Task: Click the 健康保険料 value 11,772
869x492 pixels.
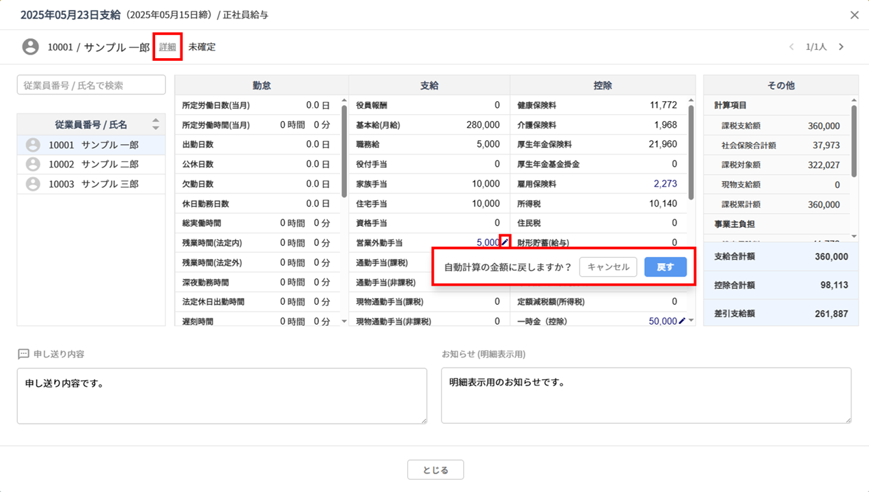Action: (664, 105)
